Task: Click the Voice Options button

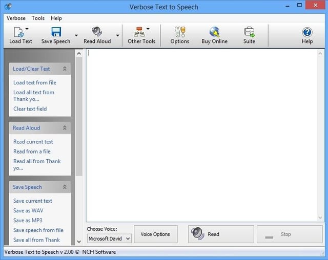Action: [155, 234]
